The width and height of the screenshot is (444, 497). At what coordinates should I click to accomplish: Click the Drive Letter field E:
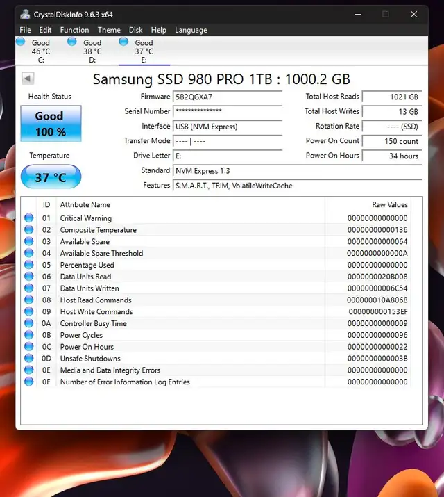pyautogui.click(x=228, y=156)
